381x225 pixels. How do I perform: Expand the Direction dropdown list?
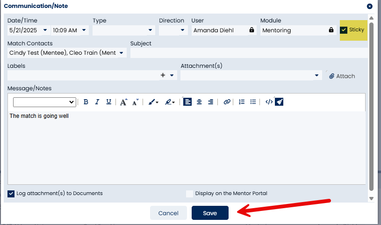pos(173,30)
